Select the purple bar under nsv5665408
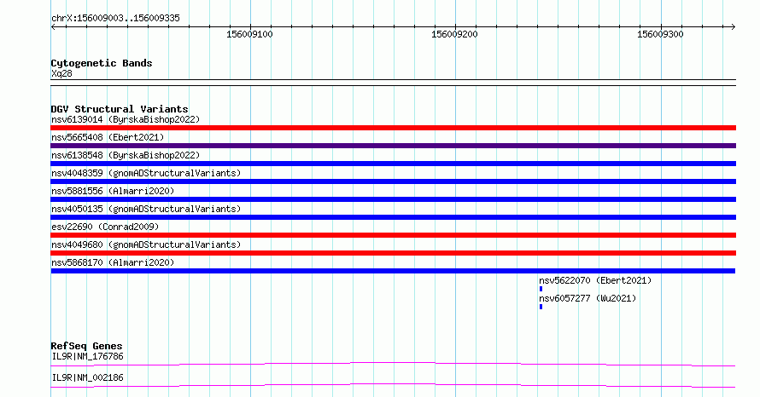Viewport: 760px width, 397px height. pyautogui.click(x=393, y=146)
